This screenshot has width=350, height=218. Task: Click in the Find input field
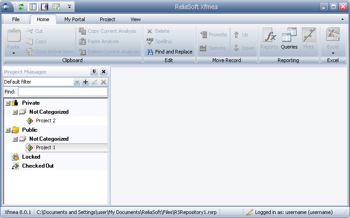[63, 92]
